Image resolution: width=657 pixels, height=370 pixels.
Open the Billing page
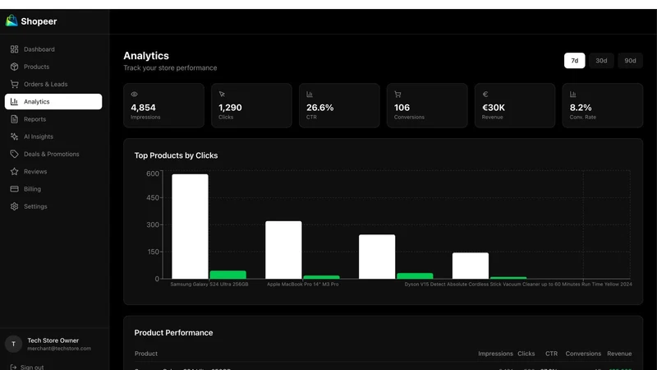point(53,189)
